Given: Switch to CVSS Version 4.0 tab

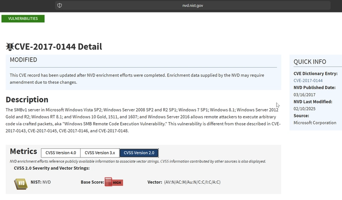Looking at the screenshot, I should coord(61,153).
